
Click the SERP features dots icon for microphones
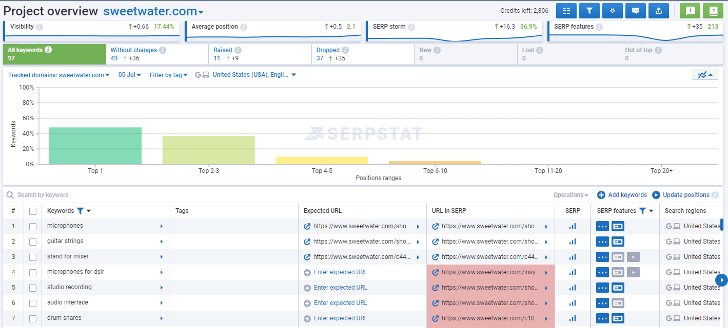coord(602,226)
